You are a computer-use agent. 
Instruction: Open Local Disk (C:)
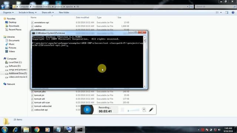pyautogui.click(x=15, y=62)
